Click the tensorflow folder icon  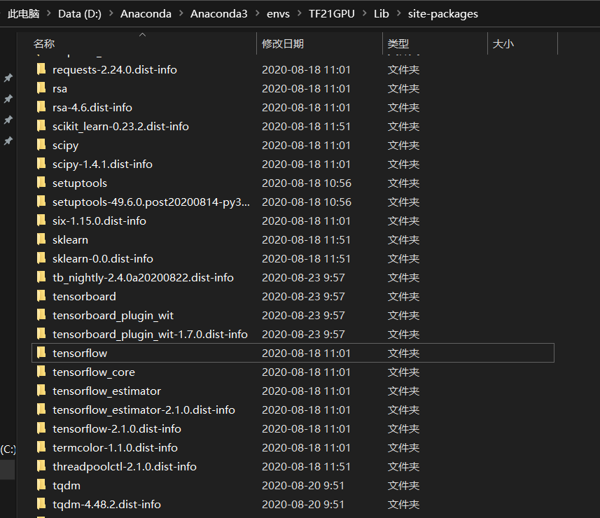[41, 353]
